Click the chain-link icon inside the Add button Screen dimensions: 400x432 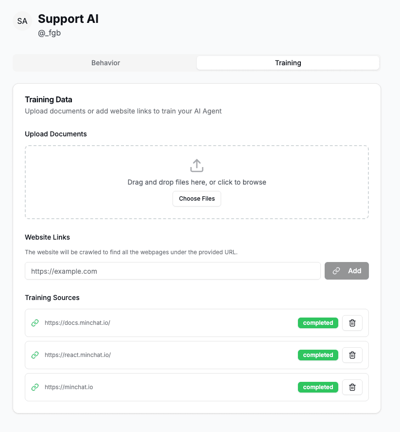336,271
